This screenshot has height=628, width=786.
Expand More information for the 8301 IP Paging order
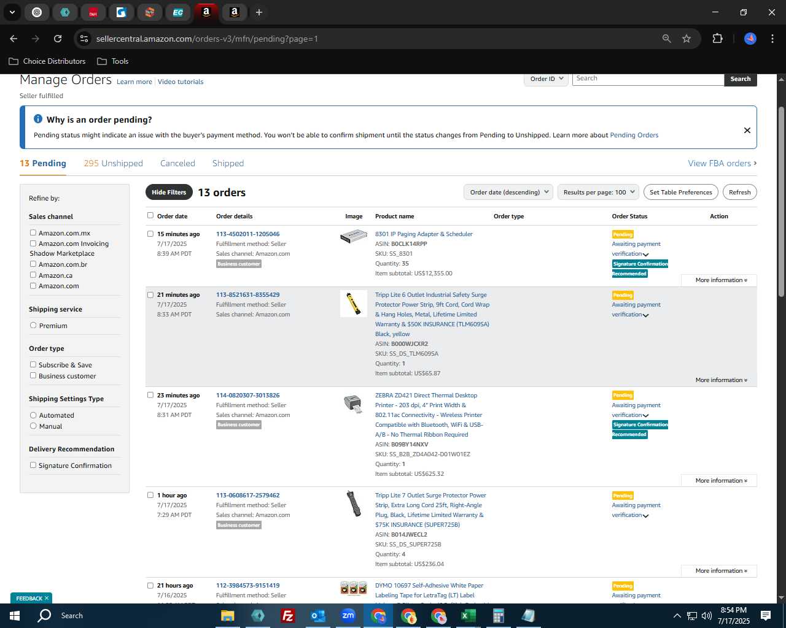(721, 280)
